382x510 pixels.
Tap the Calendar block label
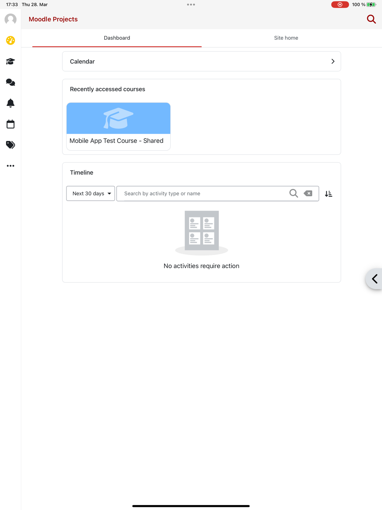82,62
